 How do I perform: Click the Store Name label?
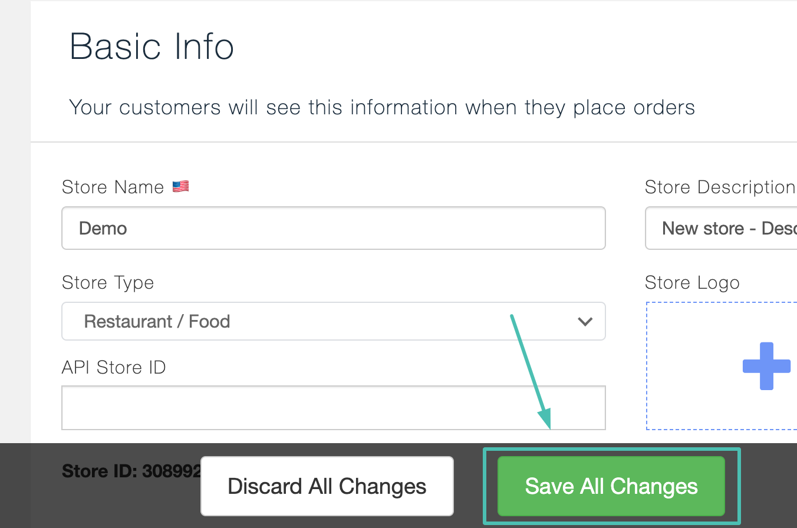click(x=113, y=187)
